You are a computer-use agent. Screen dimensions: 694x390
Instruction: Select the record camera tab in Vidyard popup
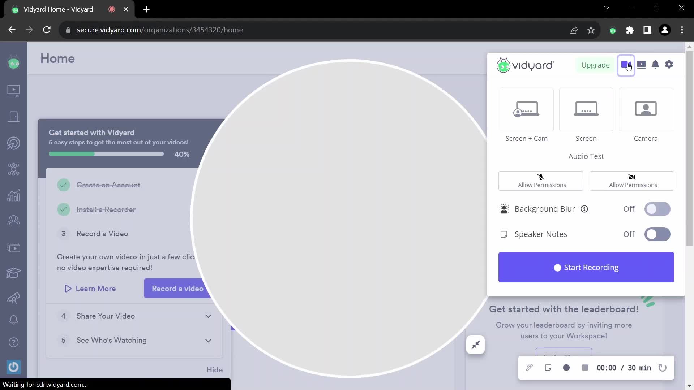(x=626, y=65)
